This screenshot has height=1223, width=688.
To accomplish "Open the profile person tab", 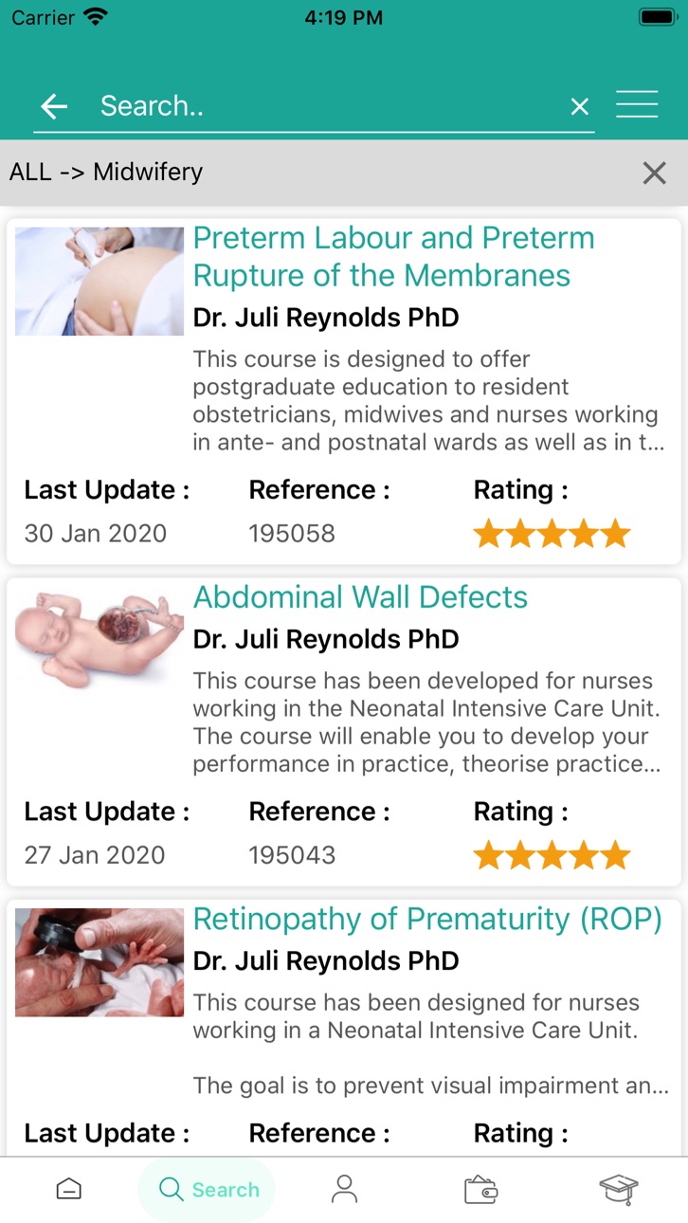I will coord(344,1189).
